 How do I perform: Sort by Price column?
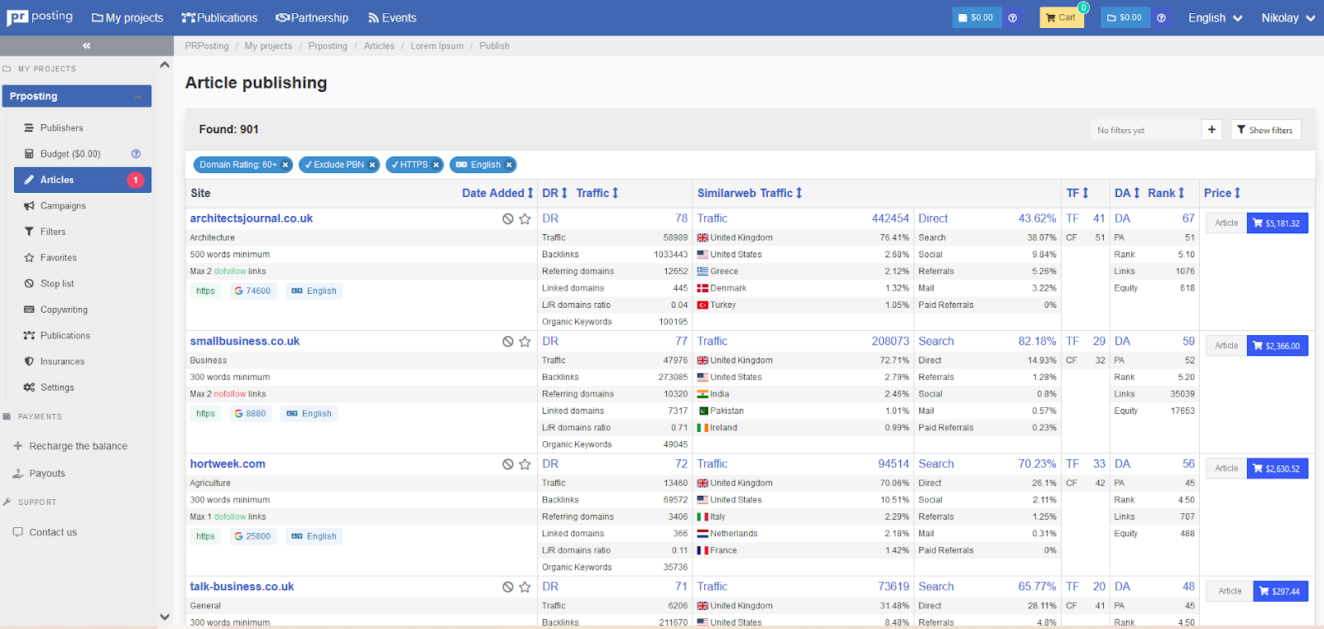(1222, 193)
